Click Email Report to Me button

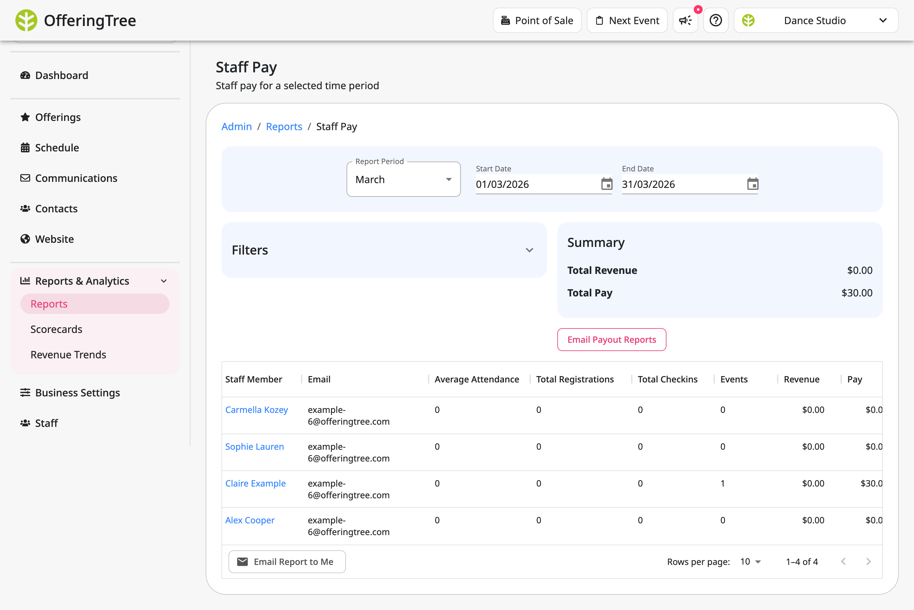tap(287, 561)
